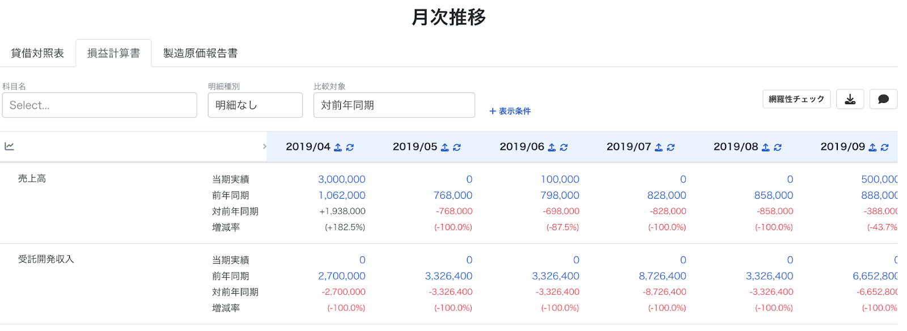Click 売上高 prior-year value 798,000
This screenshot has height=331, width=907.
coord(560,195)
